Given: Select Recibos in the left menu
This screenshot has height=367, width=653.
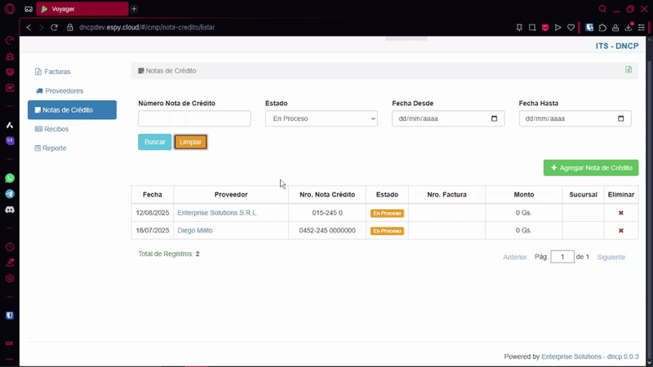Looking at the screenshot, I should 56,129.
